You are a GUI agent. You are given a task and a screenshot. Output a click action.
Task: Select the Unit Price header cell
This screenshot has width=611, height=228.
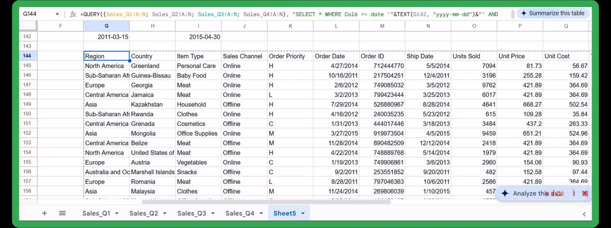(520, 56)
